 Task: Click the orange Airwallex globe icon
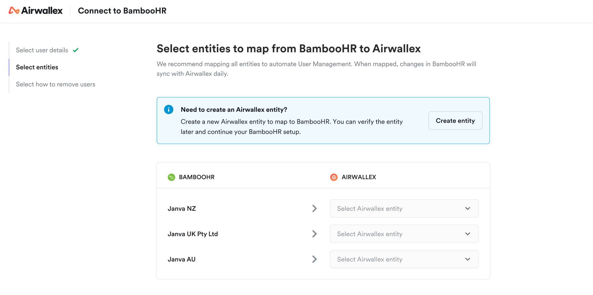click(334, 177)
